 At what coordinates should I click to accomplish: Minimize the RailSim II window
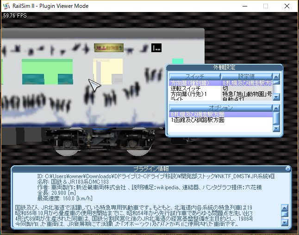click(245, 6)
